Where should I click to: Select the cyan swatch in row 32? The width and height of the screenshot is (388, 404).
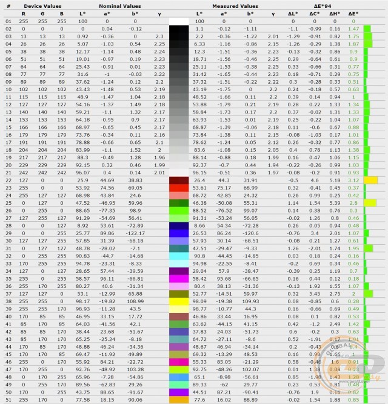click(179, 256)
